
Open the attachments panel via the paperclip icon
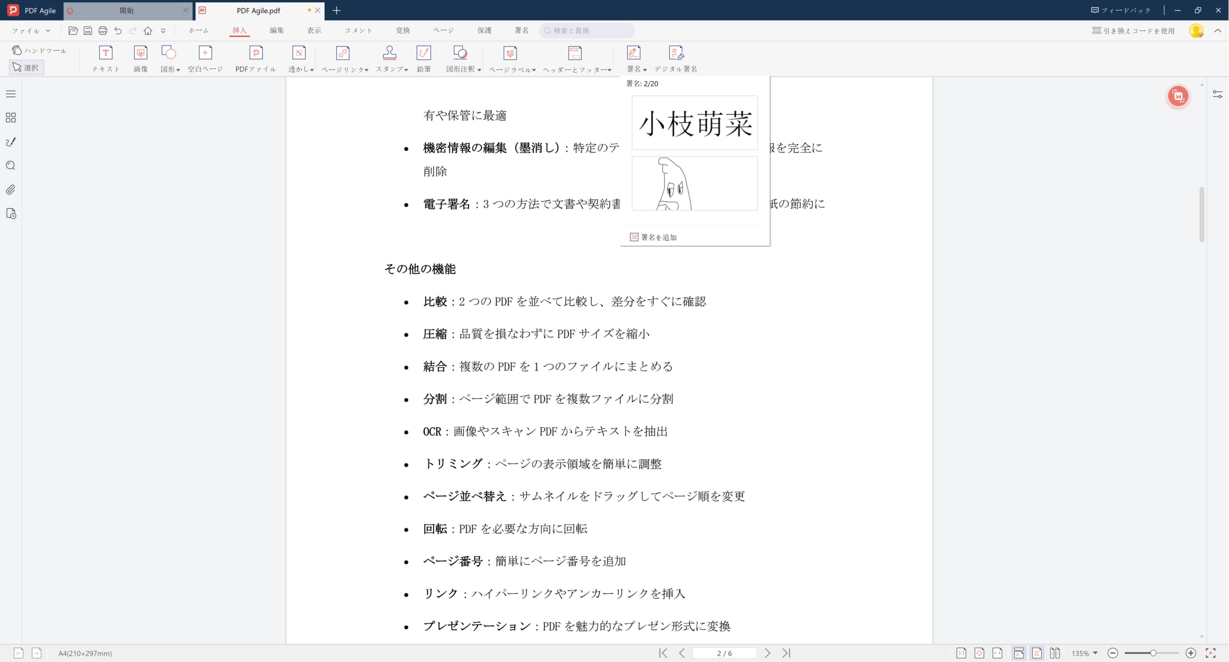click(x=11, y=190)
